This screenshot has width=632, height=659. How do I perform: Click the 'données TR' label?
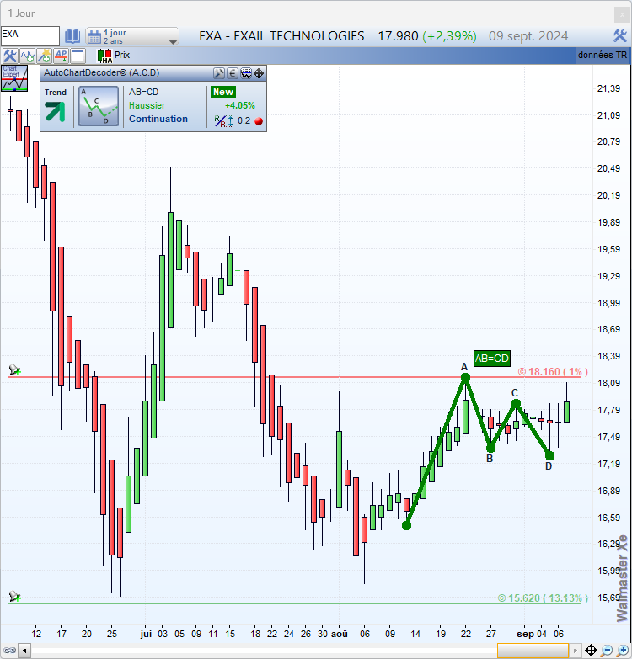(603, 55)
